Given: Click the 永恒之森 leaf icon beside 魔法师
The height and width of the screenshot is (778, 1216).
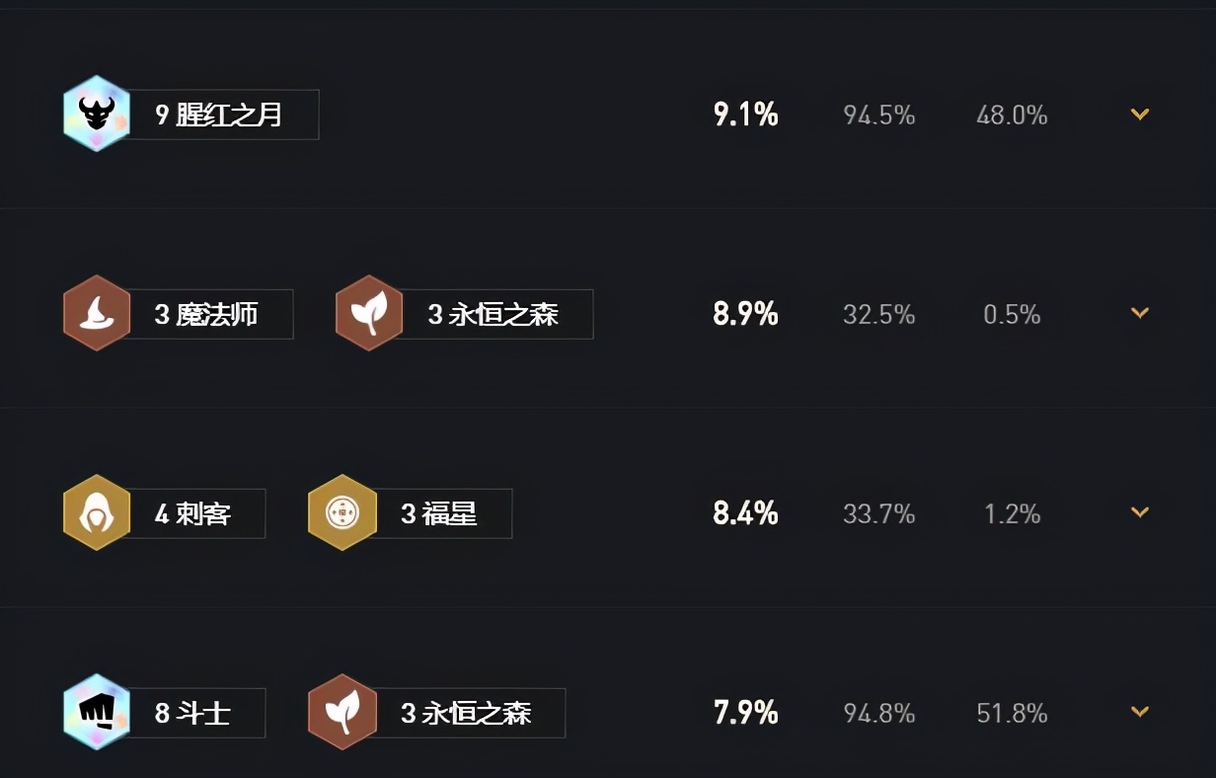Looking at the screenshot, I should tap(369, 314).
